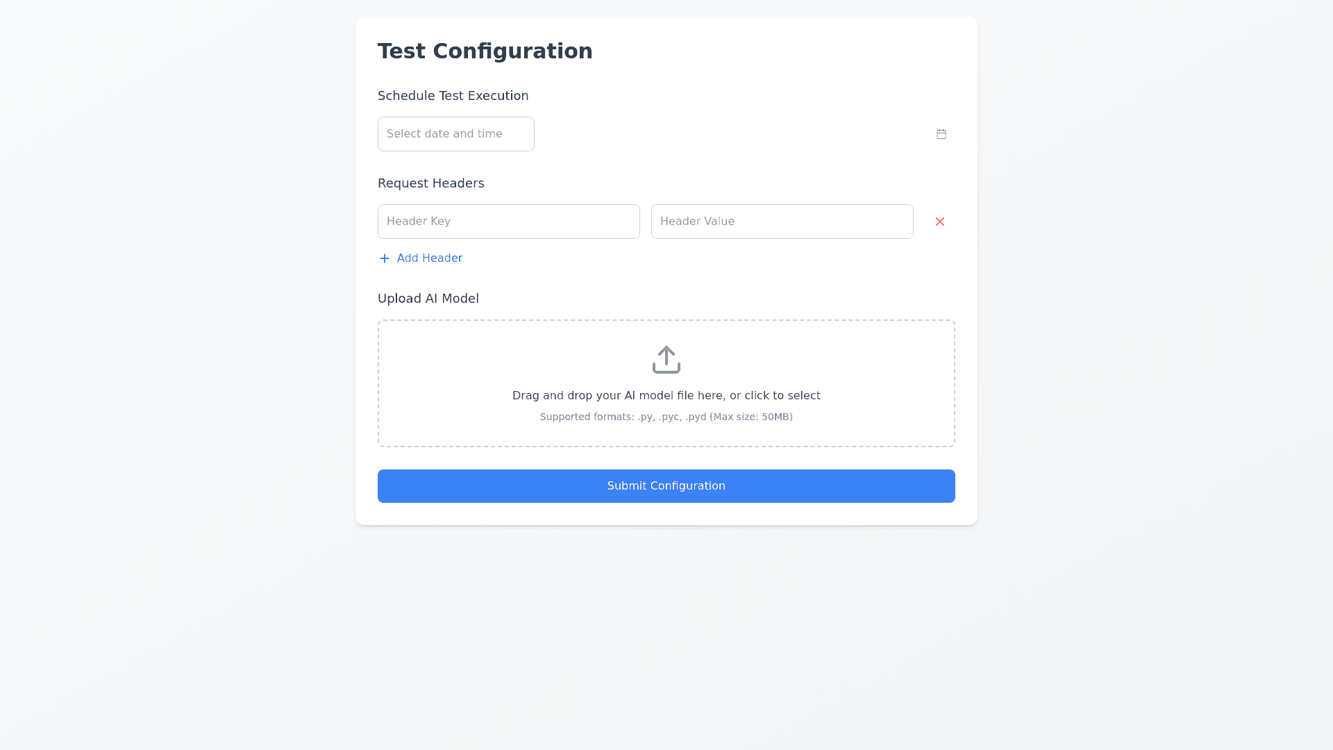Click the Upload AI Model label
The width and height of the screenshot is (1333, 750).
click(x=428, y=299)
